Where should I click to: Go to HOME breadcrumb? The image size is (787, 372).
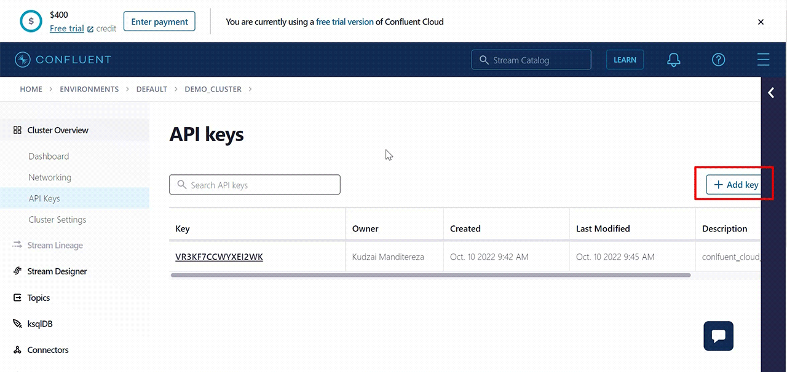click(x=31, y=89)
